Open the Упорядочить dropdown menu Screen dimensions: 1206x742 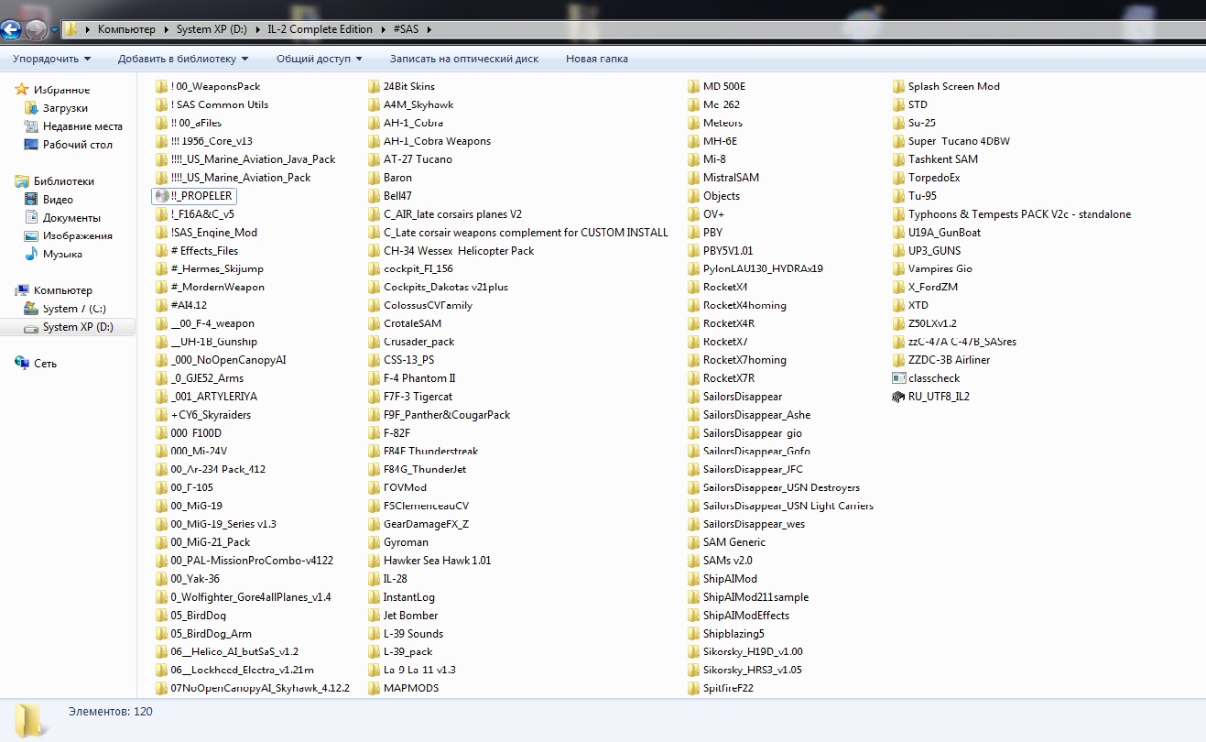(51, 59)
